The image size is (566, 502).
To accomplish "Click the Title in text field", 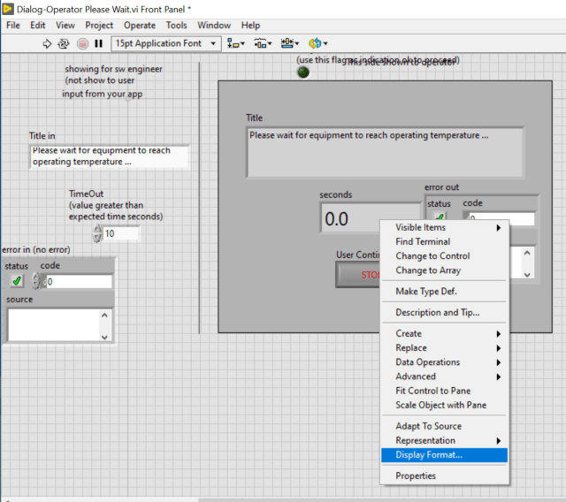I will (x=109, y=156).
